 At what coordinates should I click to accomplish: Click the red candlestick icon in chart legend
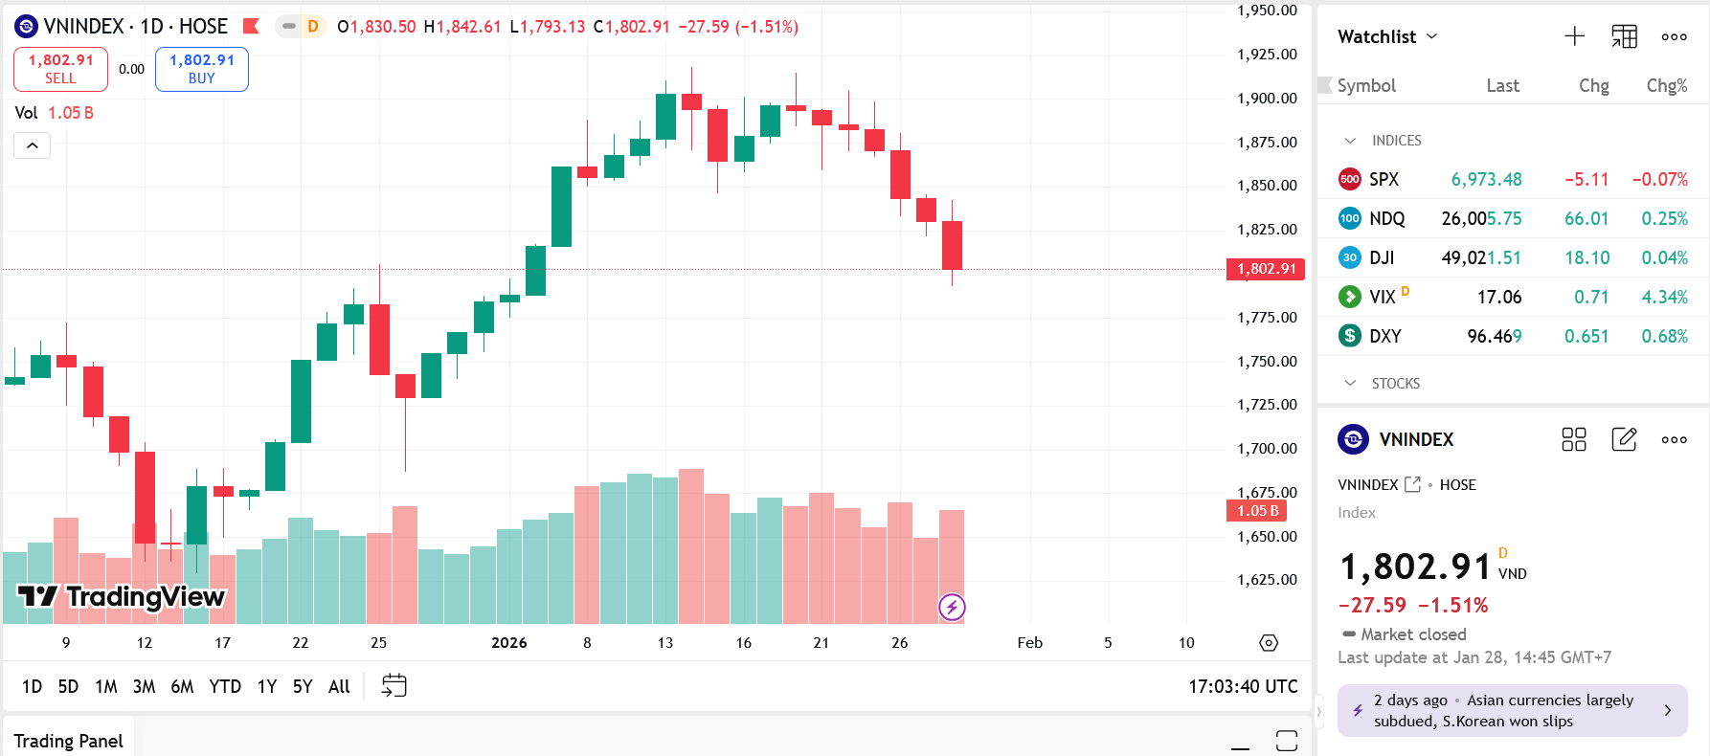251,27
